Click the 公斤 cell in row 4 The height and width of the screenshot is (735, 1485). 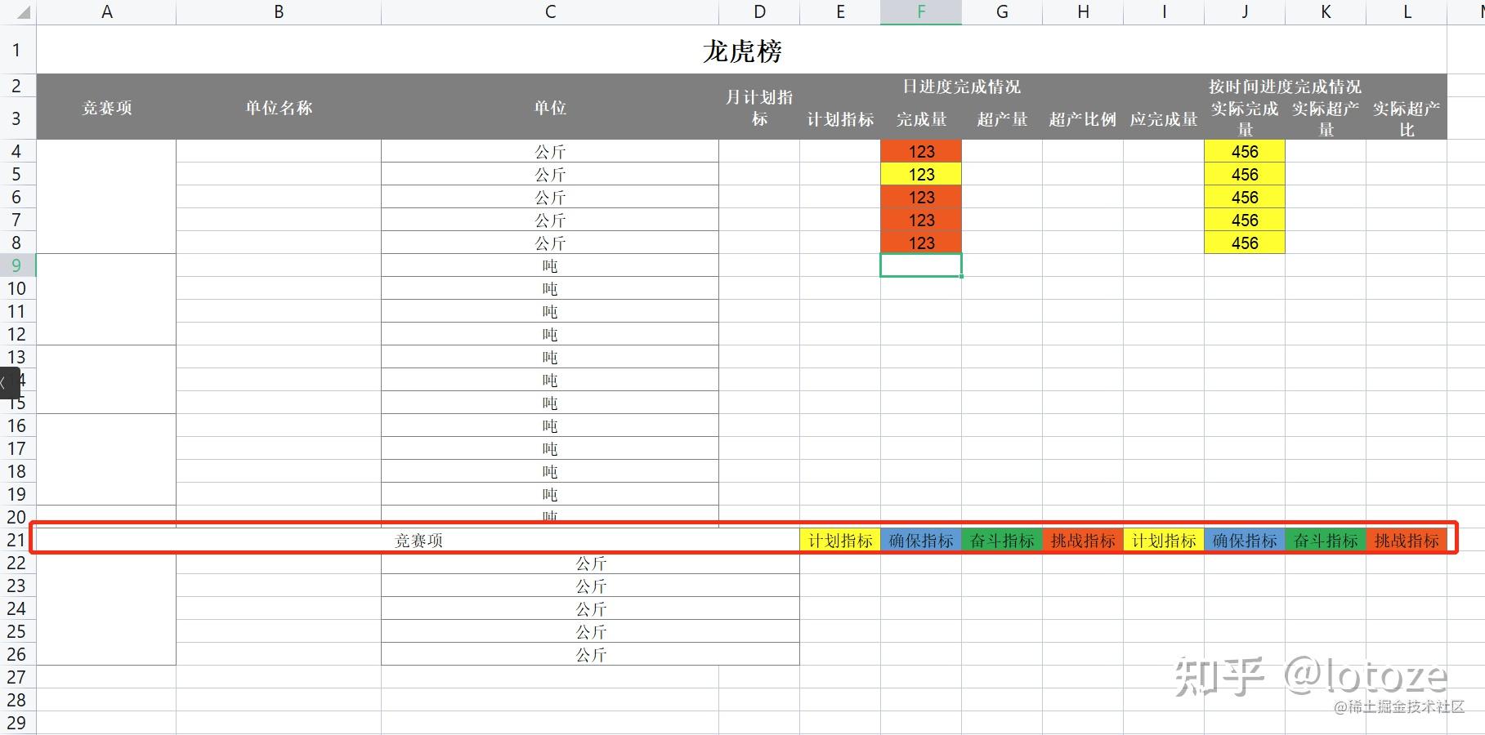coord(548,151)
